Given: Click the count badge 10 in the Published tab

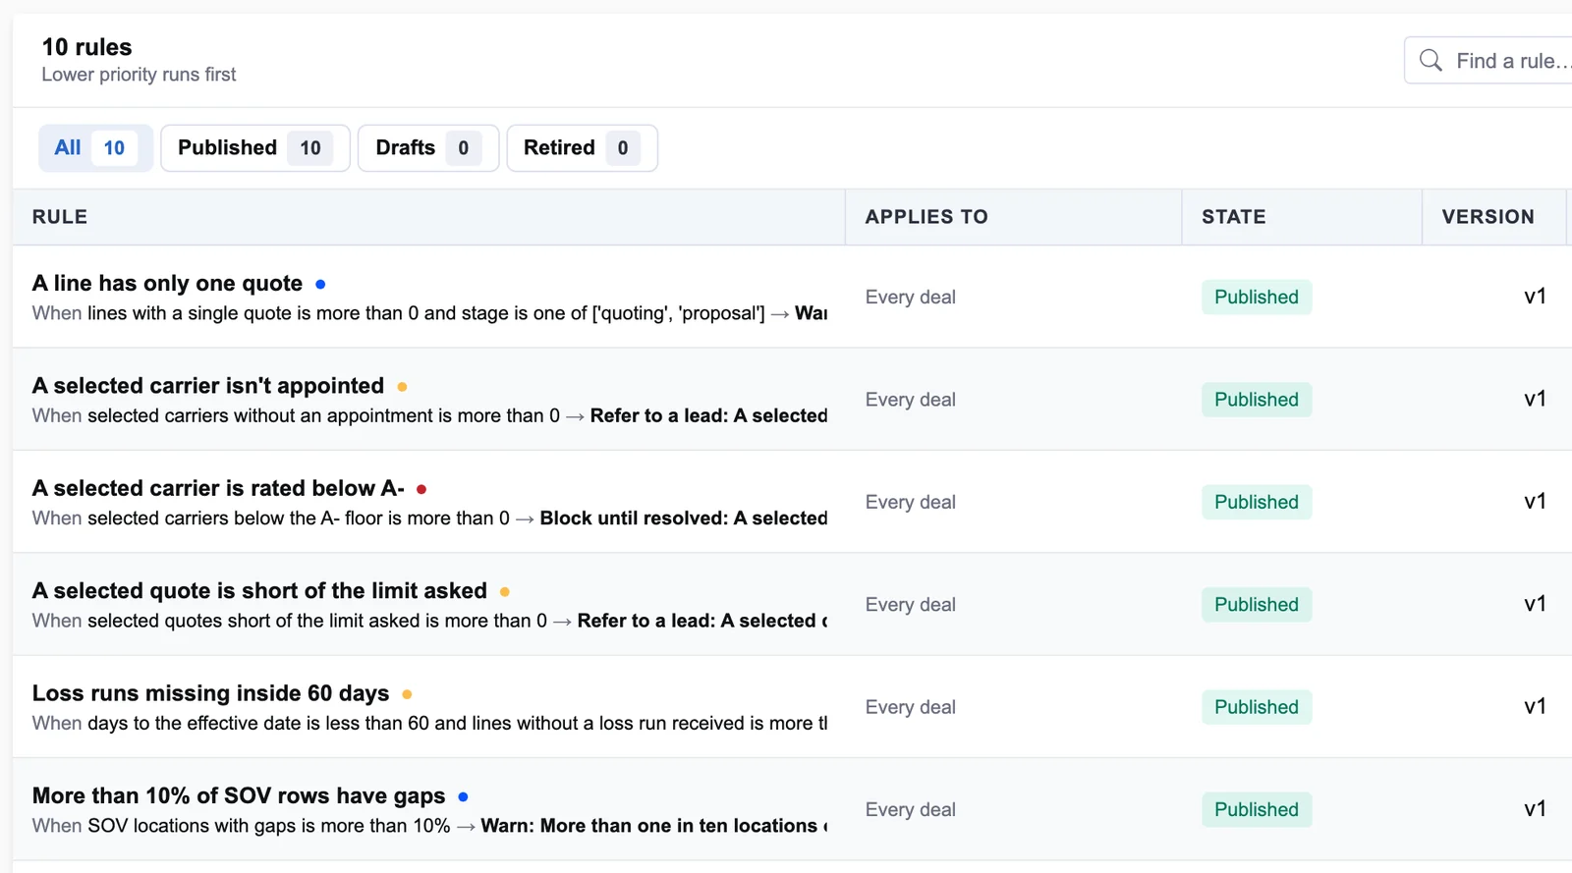Looking at the screenshot, I should click(x=310, y=148).
